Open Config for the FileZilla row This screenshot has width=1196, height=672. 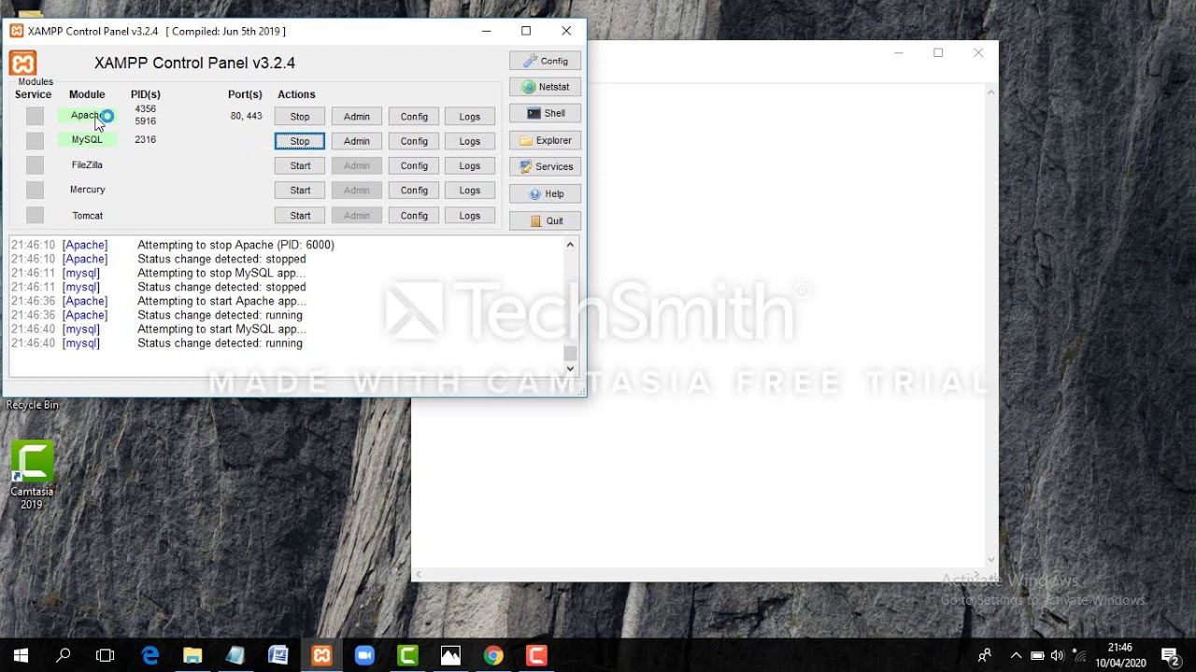pyautogui.click(x=414, y=165)
